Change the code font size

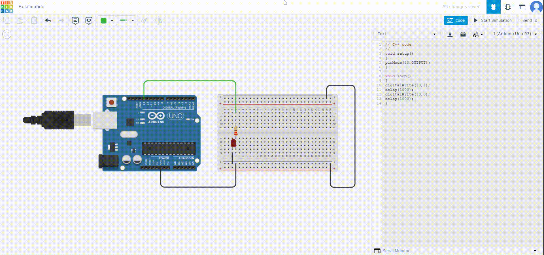[478, 34]
